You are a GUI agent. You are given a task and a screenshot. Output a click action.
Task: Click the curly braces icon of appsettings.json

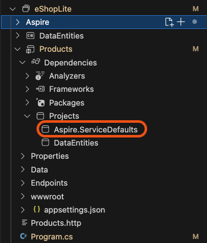[x=37, y=210]
